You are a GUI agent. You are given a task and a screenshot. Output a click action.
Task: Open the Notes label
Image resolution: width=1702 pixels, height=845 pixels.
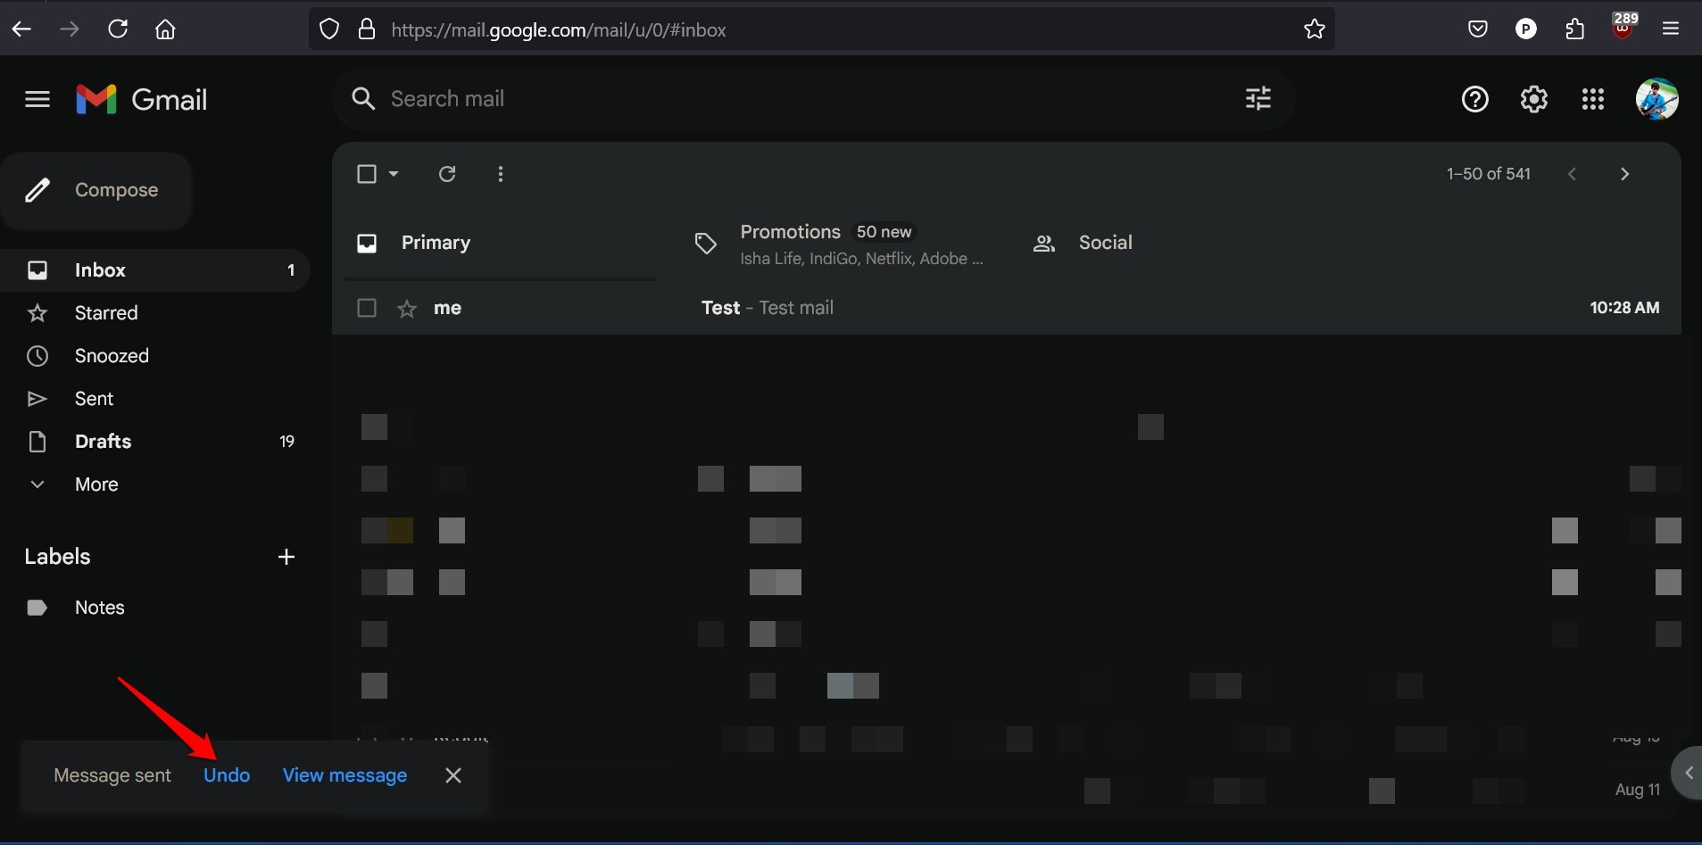click(x=154, y=608)
